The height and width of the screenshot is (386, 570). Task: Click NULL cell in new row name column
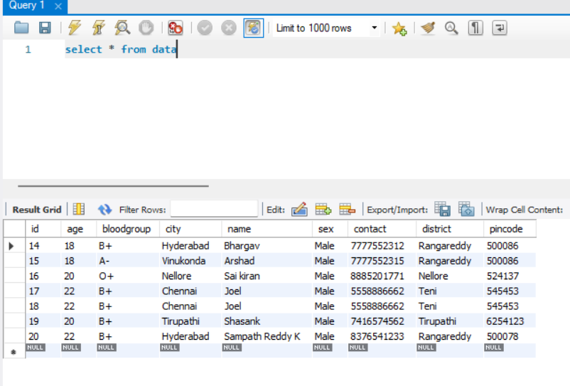(267, 350)
